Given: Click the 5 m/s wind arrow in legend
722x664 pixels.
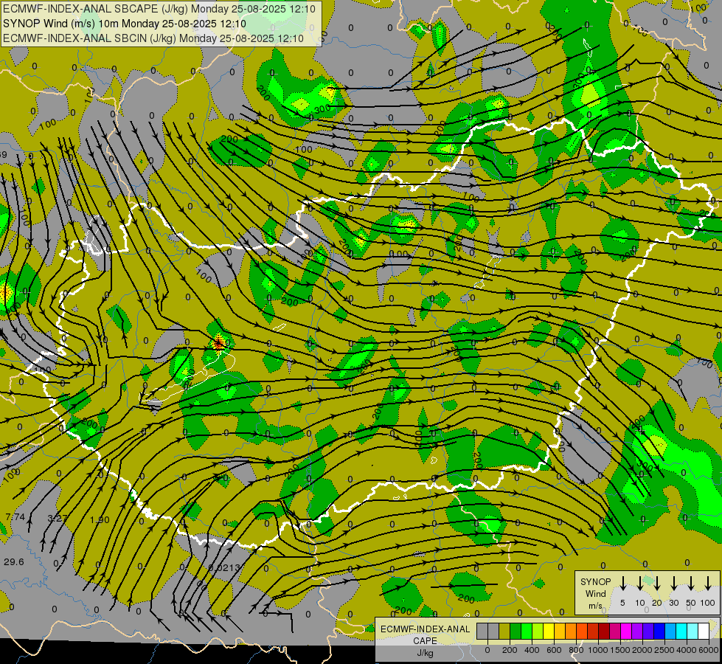Looking at the screenshot, I should point(623,583).
